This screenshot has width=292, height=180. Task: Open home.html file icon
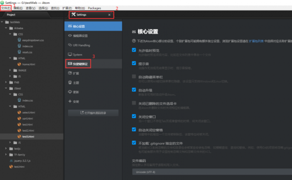[19, 64]
